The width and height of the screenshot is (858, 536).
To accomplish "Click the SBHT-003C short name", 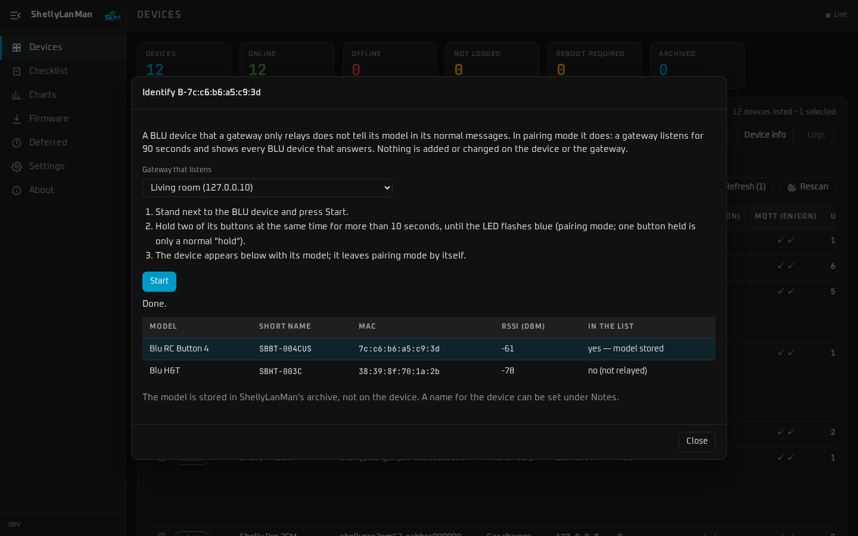I will 280,371.
